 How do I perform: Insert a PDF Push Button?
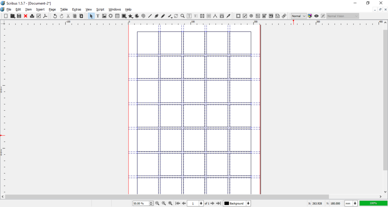click(x=238, y=16)
